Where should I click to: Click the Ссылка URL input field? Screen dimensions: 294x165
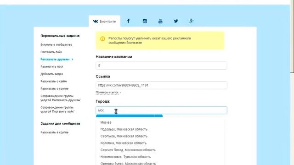click(161, 85)
